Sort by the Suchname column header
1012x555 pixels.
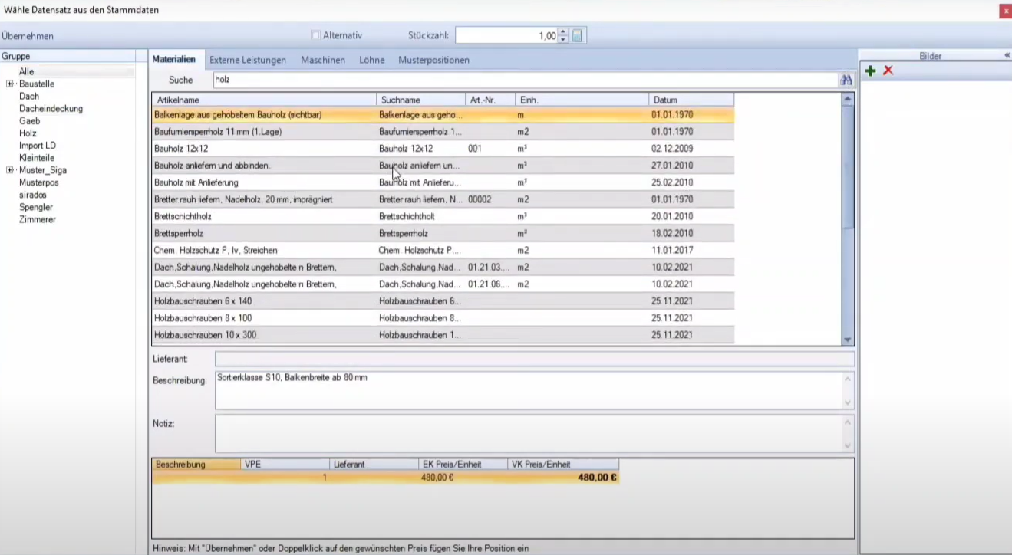coord(421,100)
